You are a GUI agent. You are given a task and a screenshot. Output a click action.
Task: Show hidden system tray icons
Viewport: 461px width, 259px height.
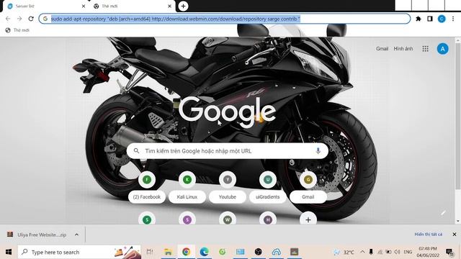(362, 252)
